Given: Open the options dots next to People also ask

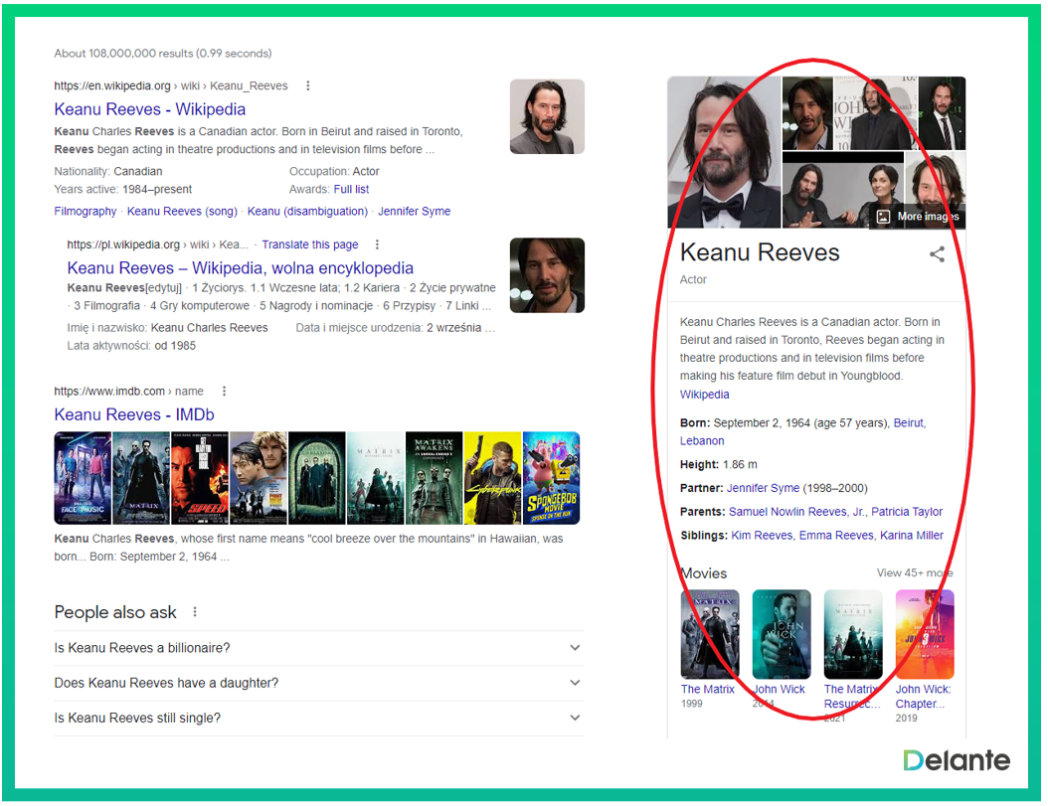Looking at the screenshot, I should pos(195,611).
